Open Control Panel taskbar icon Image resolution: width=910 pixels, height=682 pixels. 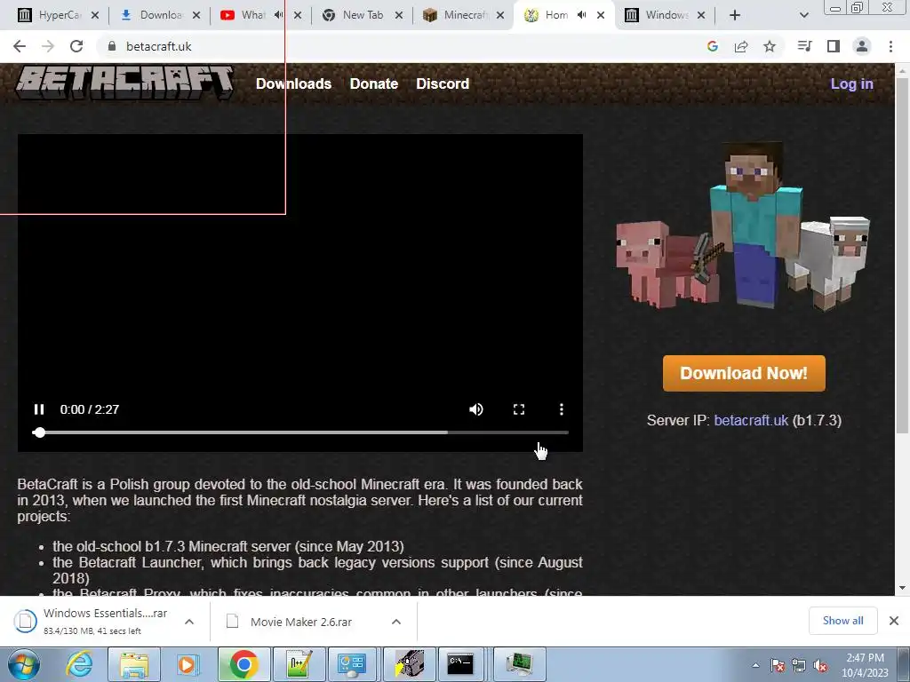point(353,664)
